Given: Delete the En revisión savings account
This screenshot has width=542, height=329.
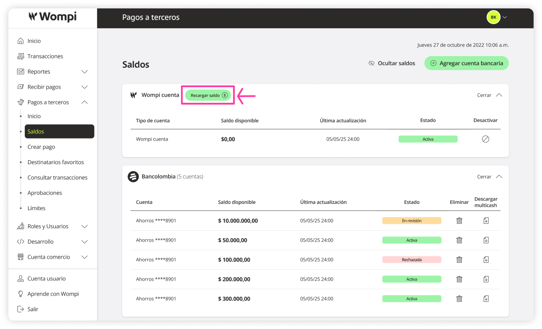Looking at the screenshot, I should [459, 221].
